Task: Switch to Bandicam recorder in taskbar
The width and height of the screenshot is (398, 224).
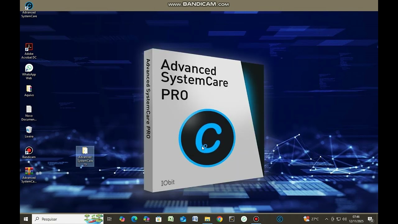Action: point(256,219)
